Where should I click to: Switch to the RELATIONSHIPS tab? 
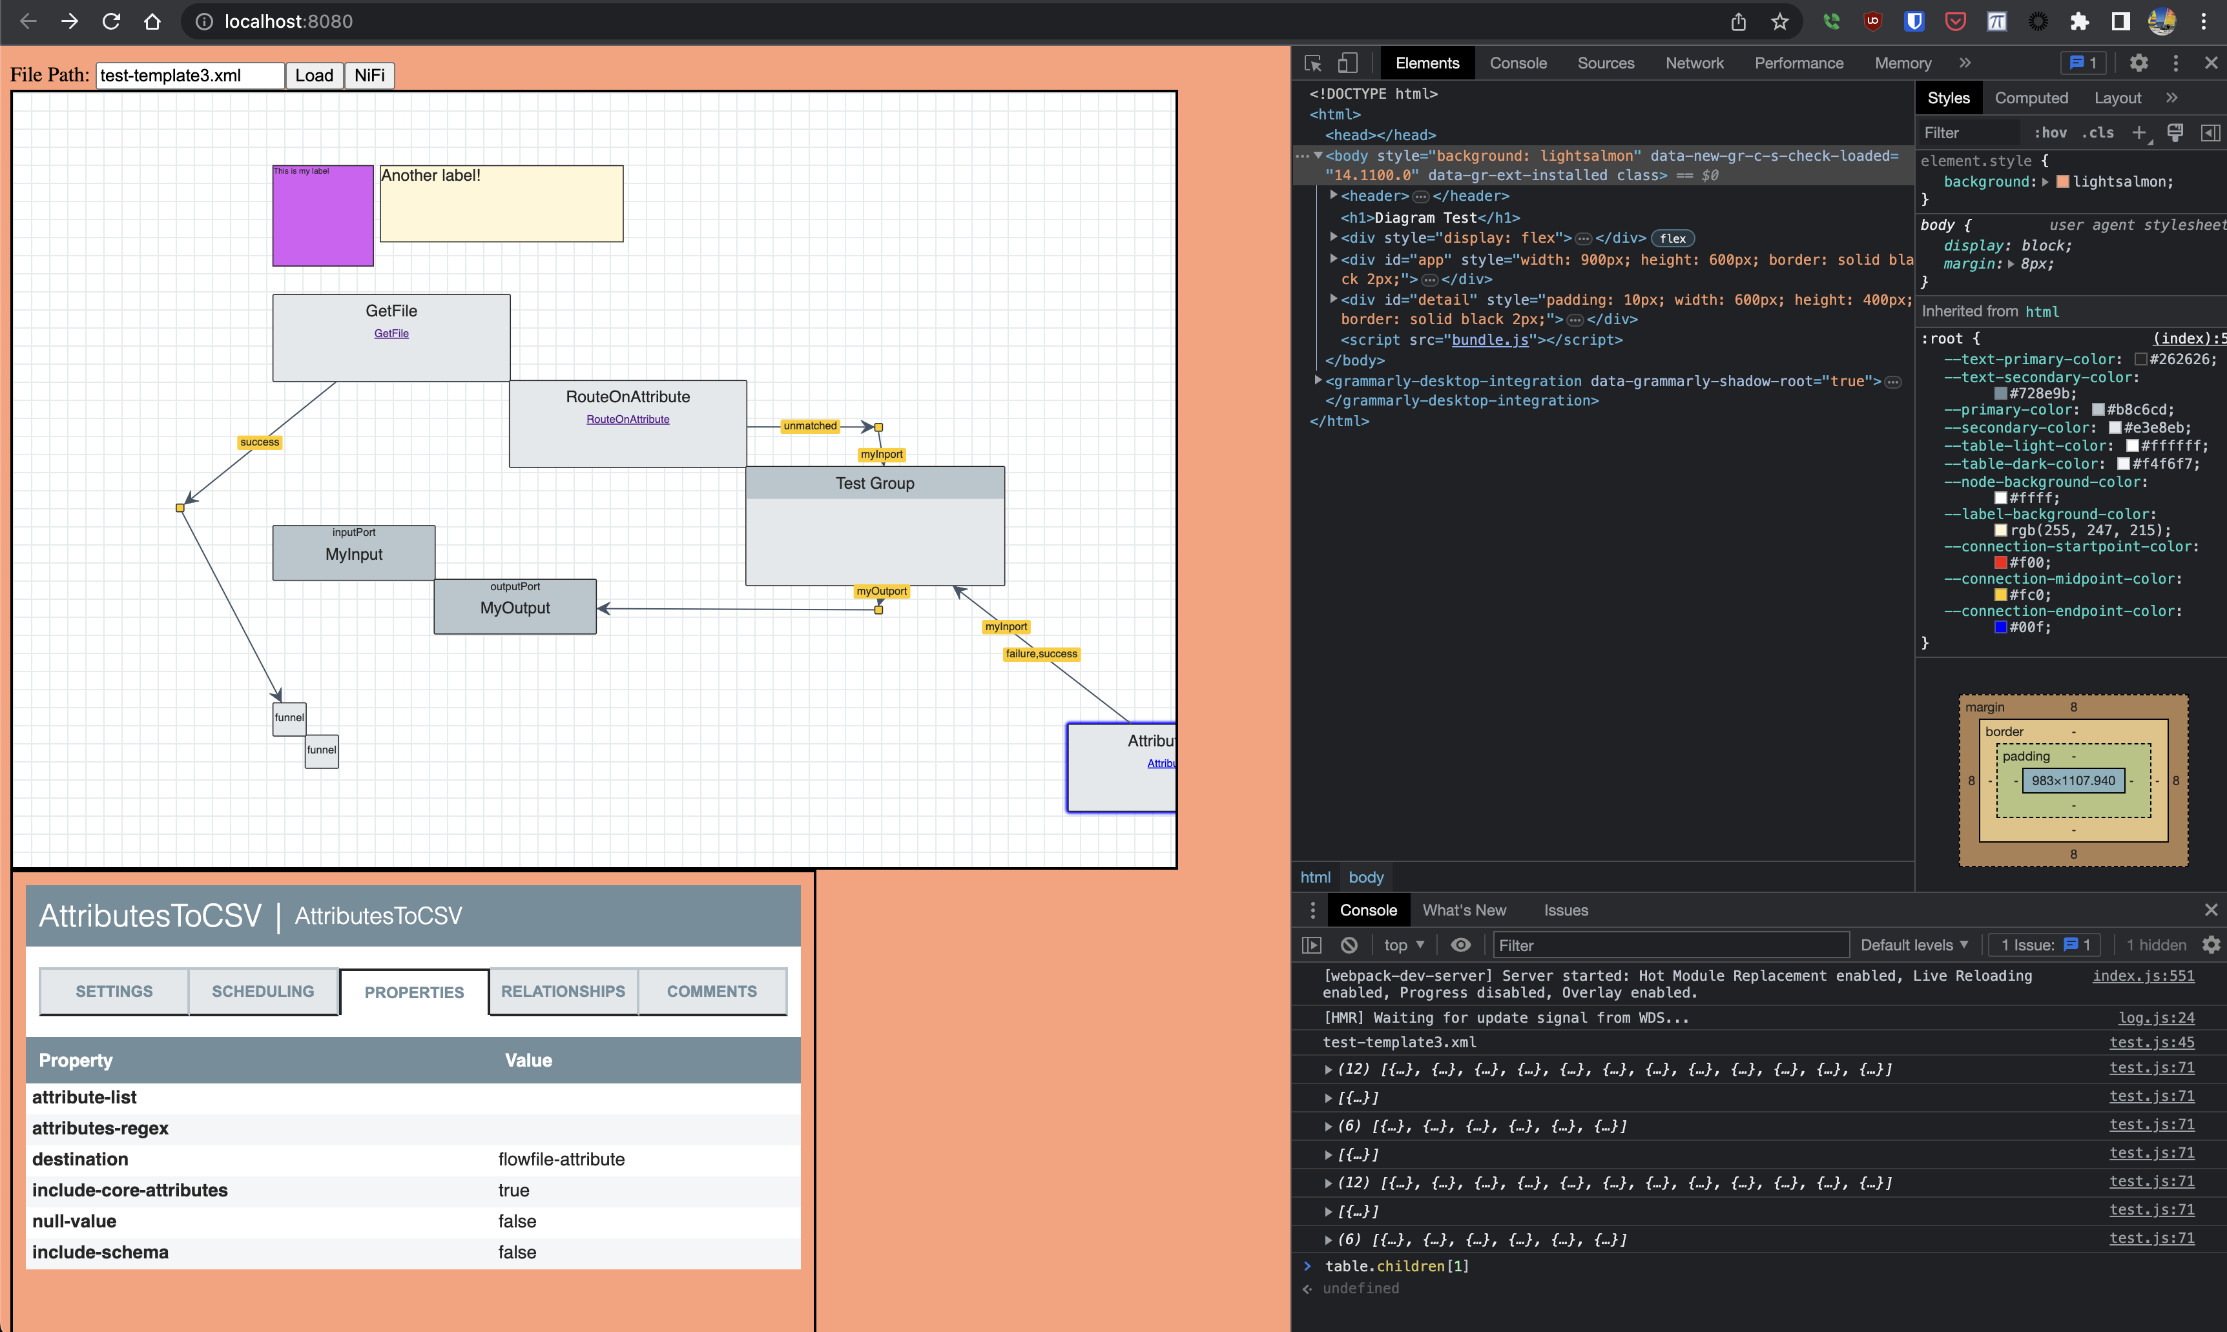click(x=562, y=991)
